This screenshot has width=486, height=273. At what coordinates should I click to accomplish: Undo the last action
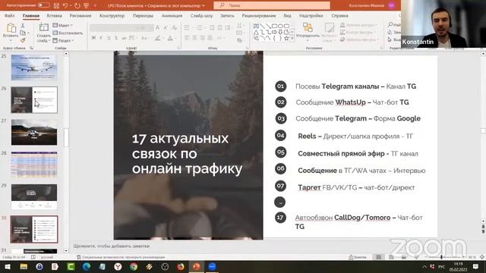pyautogui.click(x=65, y=5)
